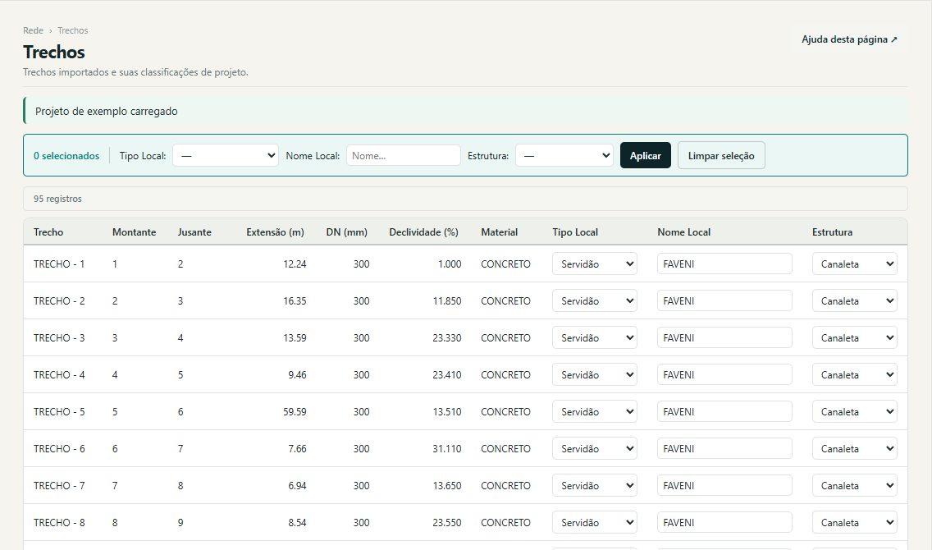Open the Tipo Local bulk filter dropdown
This screenshot has width=932, height=550.
[x=226, y=156]
